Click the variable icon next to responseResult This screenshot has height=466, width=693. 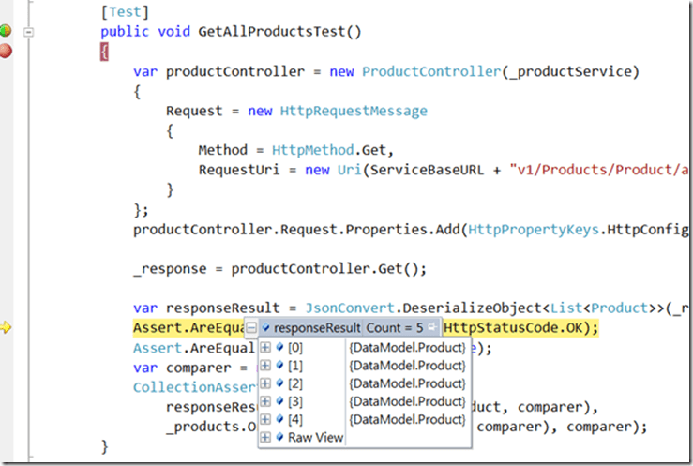click(266, 327)
